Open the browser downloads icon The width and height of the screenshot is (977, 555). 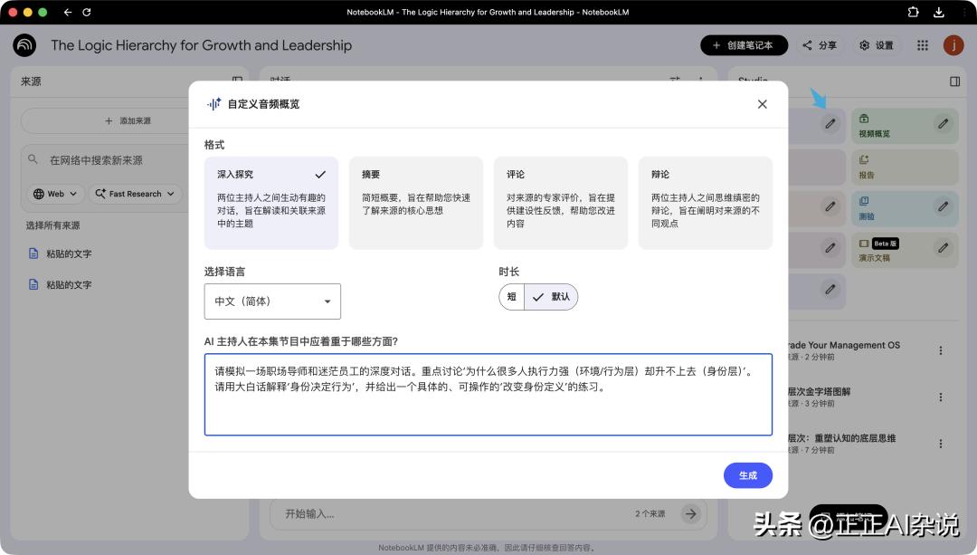(939, 13)
